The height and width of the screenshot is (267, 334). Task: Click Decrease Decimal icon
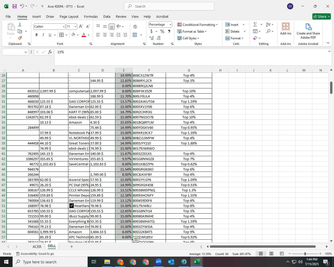tap(158, 38)
